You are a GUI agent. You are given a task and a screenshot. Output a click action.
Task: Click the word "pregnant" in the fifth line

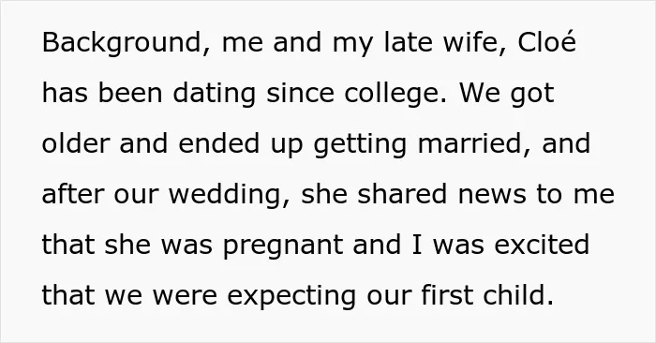(x=283, y=246)
